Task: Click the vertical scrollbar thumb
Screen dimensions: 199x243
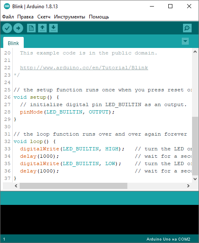Action: point(195,146)
